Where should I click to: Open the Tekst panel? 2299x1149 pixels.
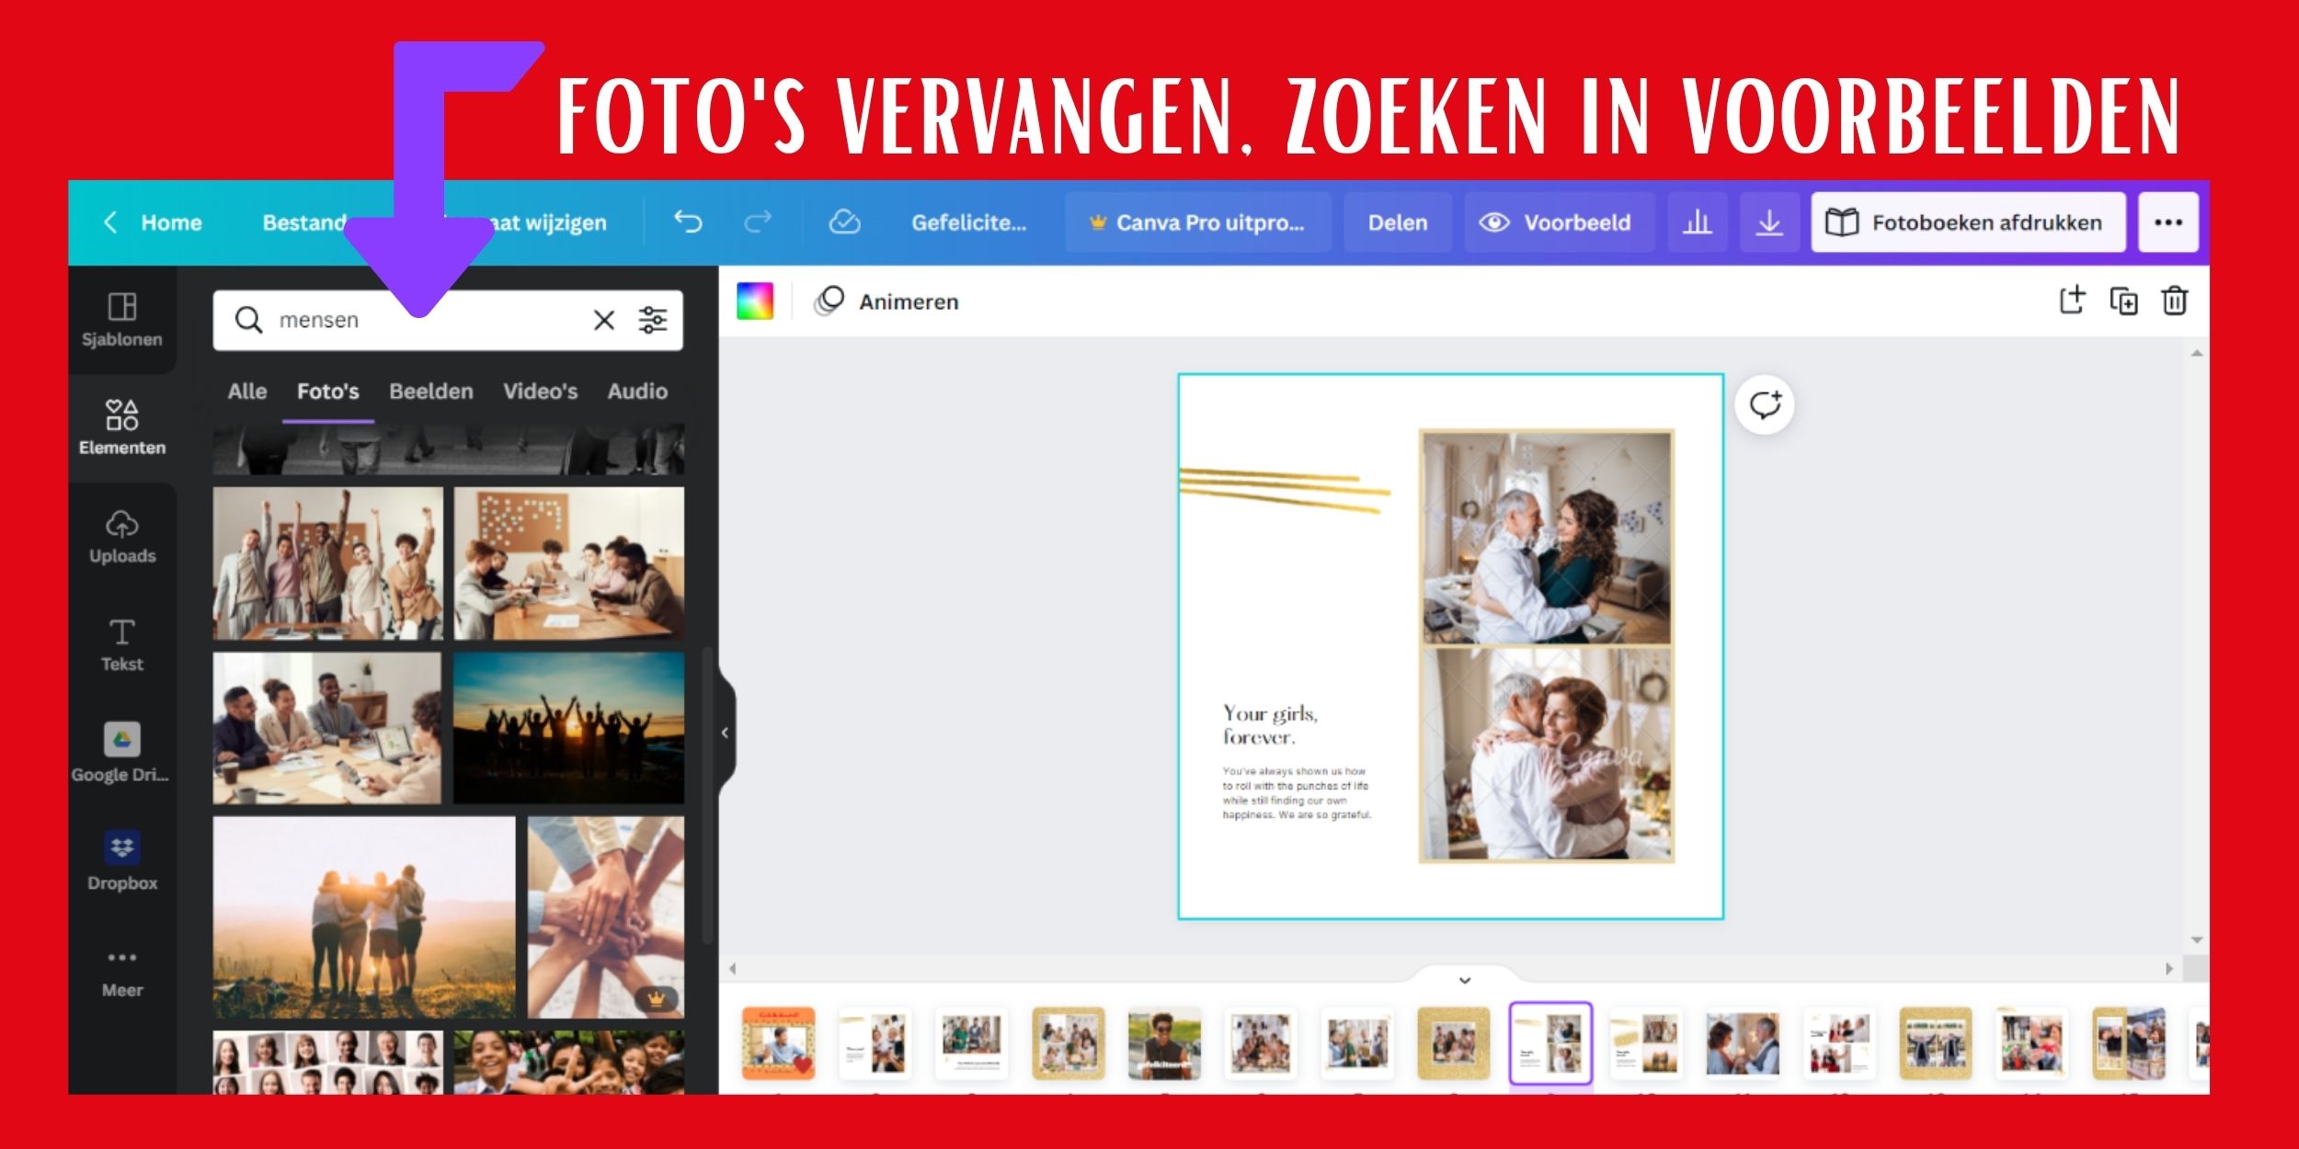[122, 645]
